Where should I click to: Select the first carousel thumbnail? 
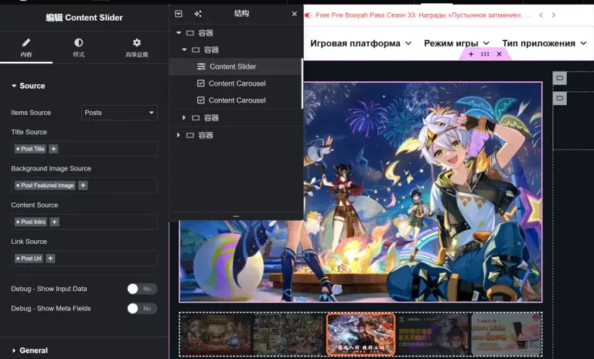(x=216, y=334)
